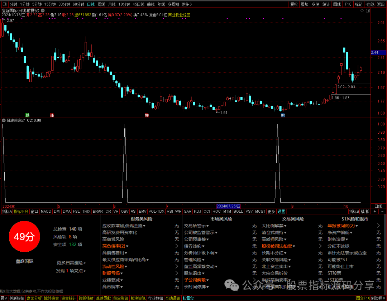Zoom out with the − button
Image resolution: width=387 pixels, height=301 pixels.
pyautogui.click(x=383, y=212)
